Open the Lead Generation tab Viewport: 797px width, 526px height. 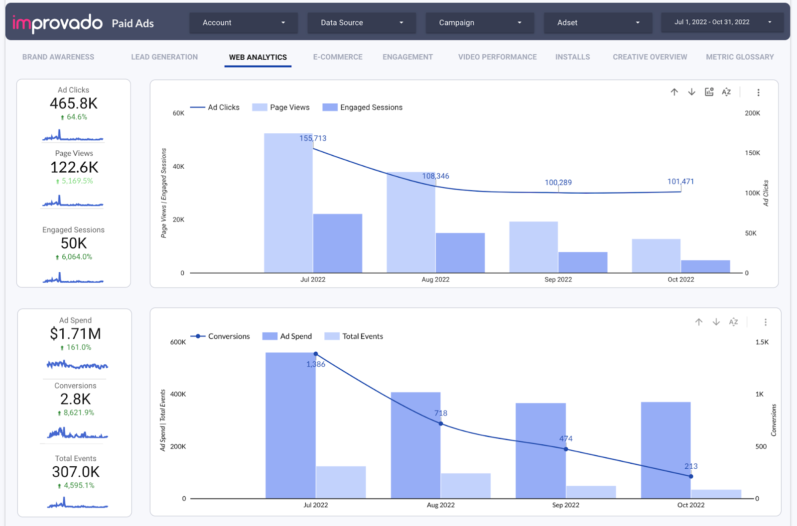pos(164,57)
